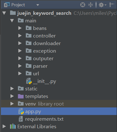Click the requirements.txt text file icon
117x132 pixels.
21,119
